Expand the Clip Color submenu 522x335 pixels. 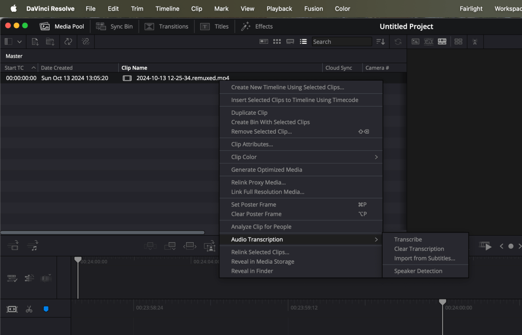pos(301,157)
